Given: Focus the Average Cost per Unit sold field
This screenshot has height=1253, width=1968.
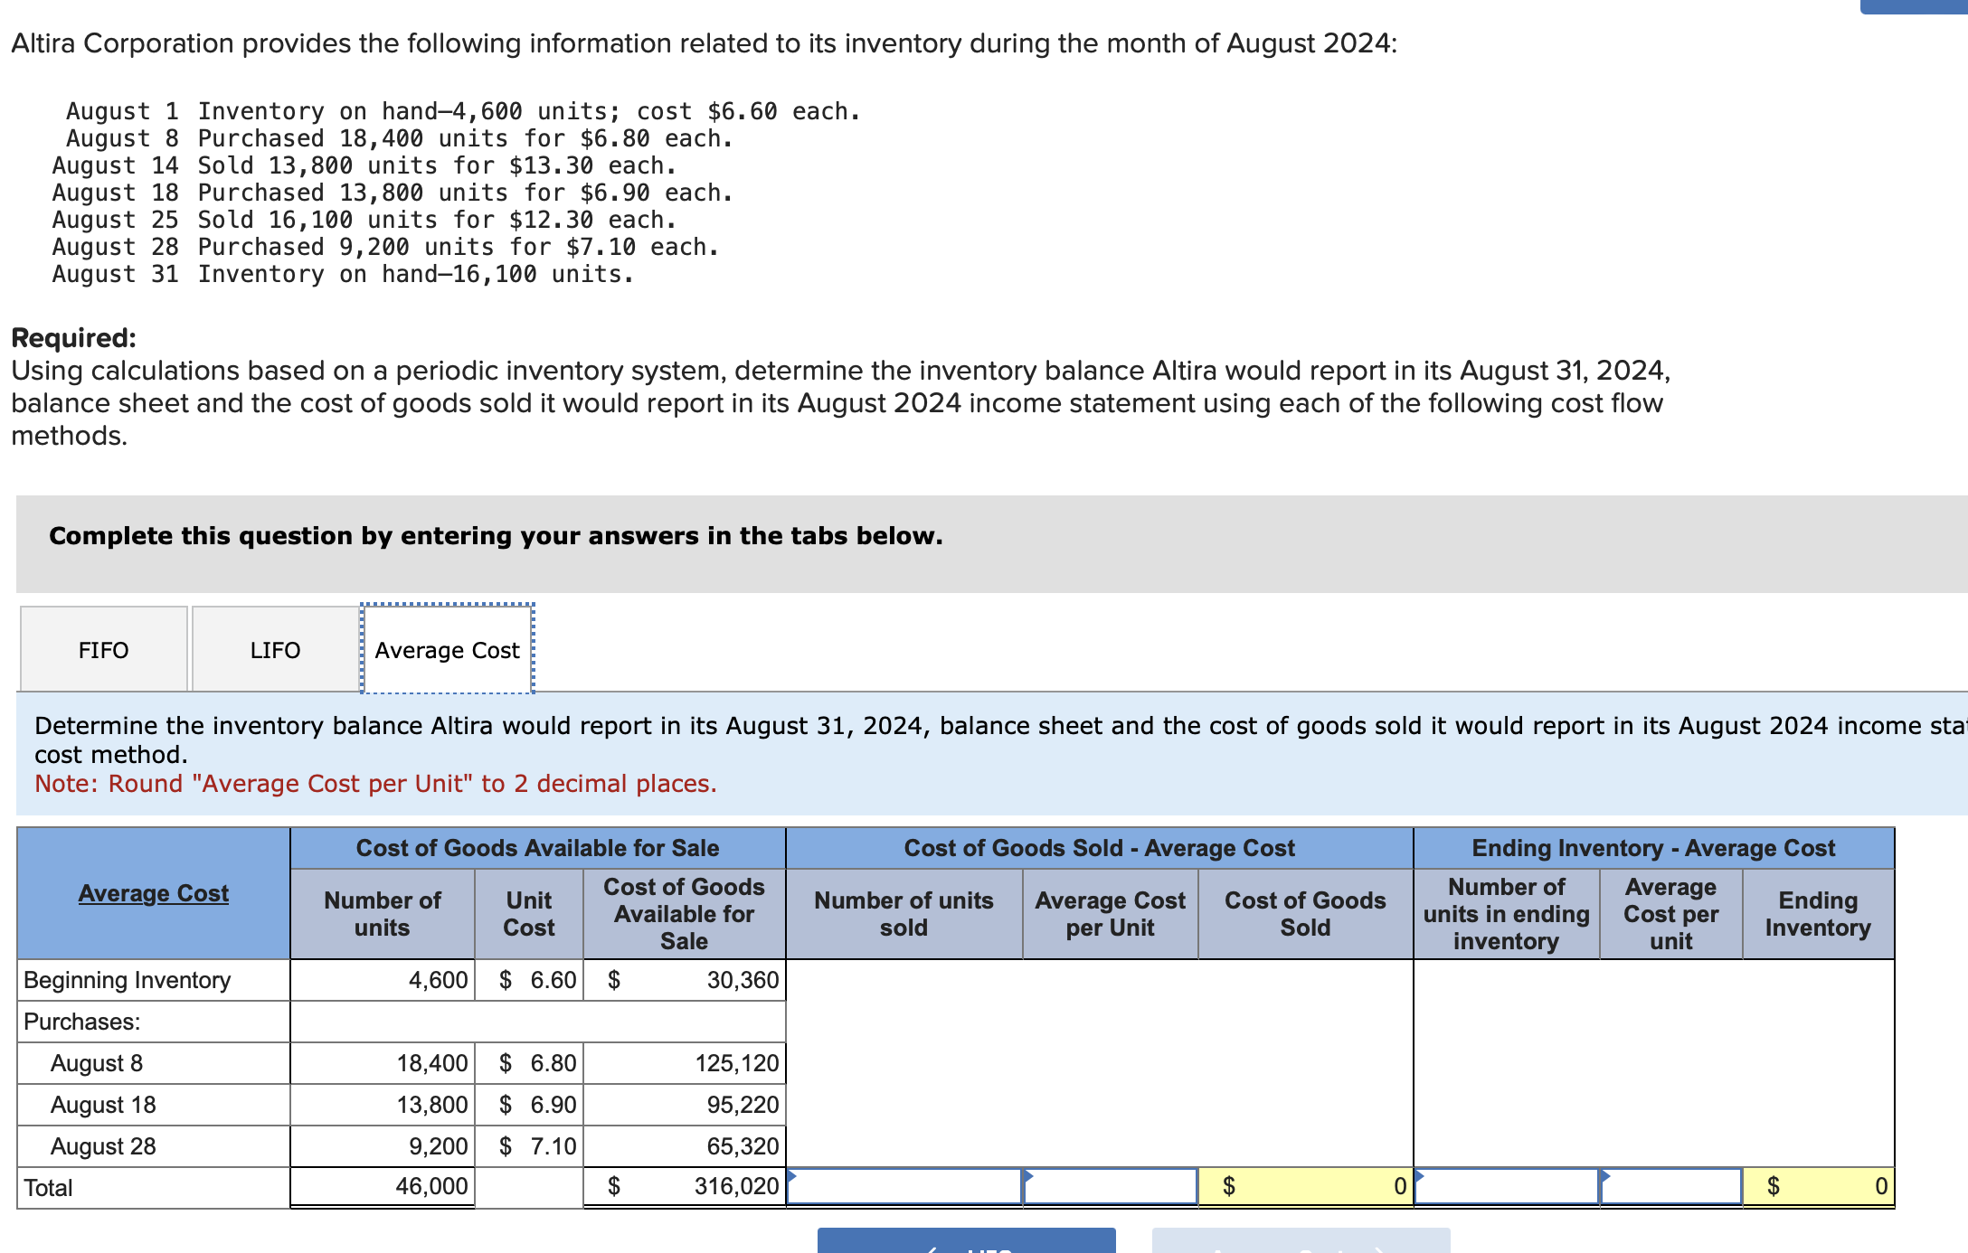Looking at the screenshot, I should click(x=1111, y=1186).
